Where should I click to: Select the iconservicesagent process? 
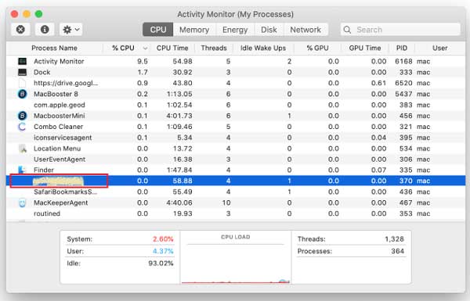pos(63,138)
